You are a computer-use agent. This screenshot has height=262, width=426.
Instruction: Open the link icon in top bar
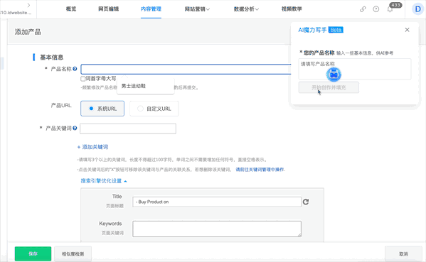pyautogui.click(x=363, y=9)
